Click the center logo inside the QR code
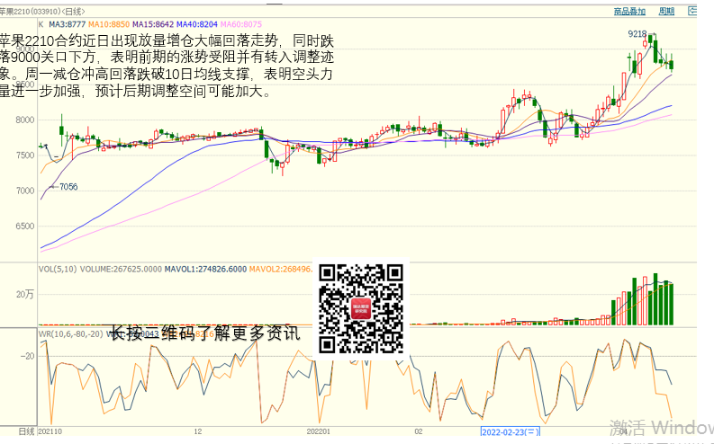This screenshot has height=444, width=714. 362,308
